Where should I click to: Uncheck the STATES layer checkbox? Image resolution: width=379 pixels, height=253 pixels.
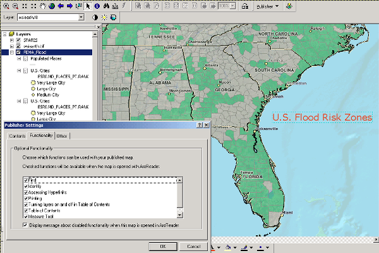point(19,40)
